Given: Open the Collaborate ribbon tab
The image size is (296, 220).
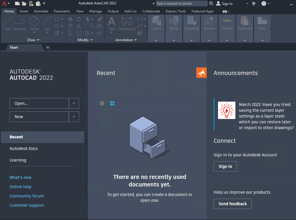Looking at the screenshot, I should point(151,11).
